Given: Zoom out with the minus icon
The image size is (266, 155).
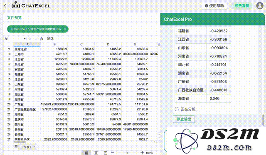Looking at the screenshot, I should [113, 153].
